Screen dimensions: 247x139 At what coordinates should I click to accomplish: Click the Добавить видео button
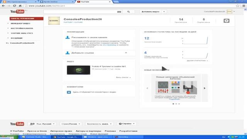click(151, 12)
